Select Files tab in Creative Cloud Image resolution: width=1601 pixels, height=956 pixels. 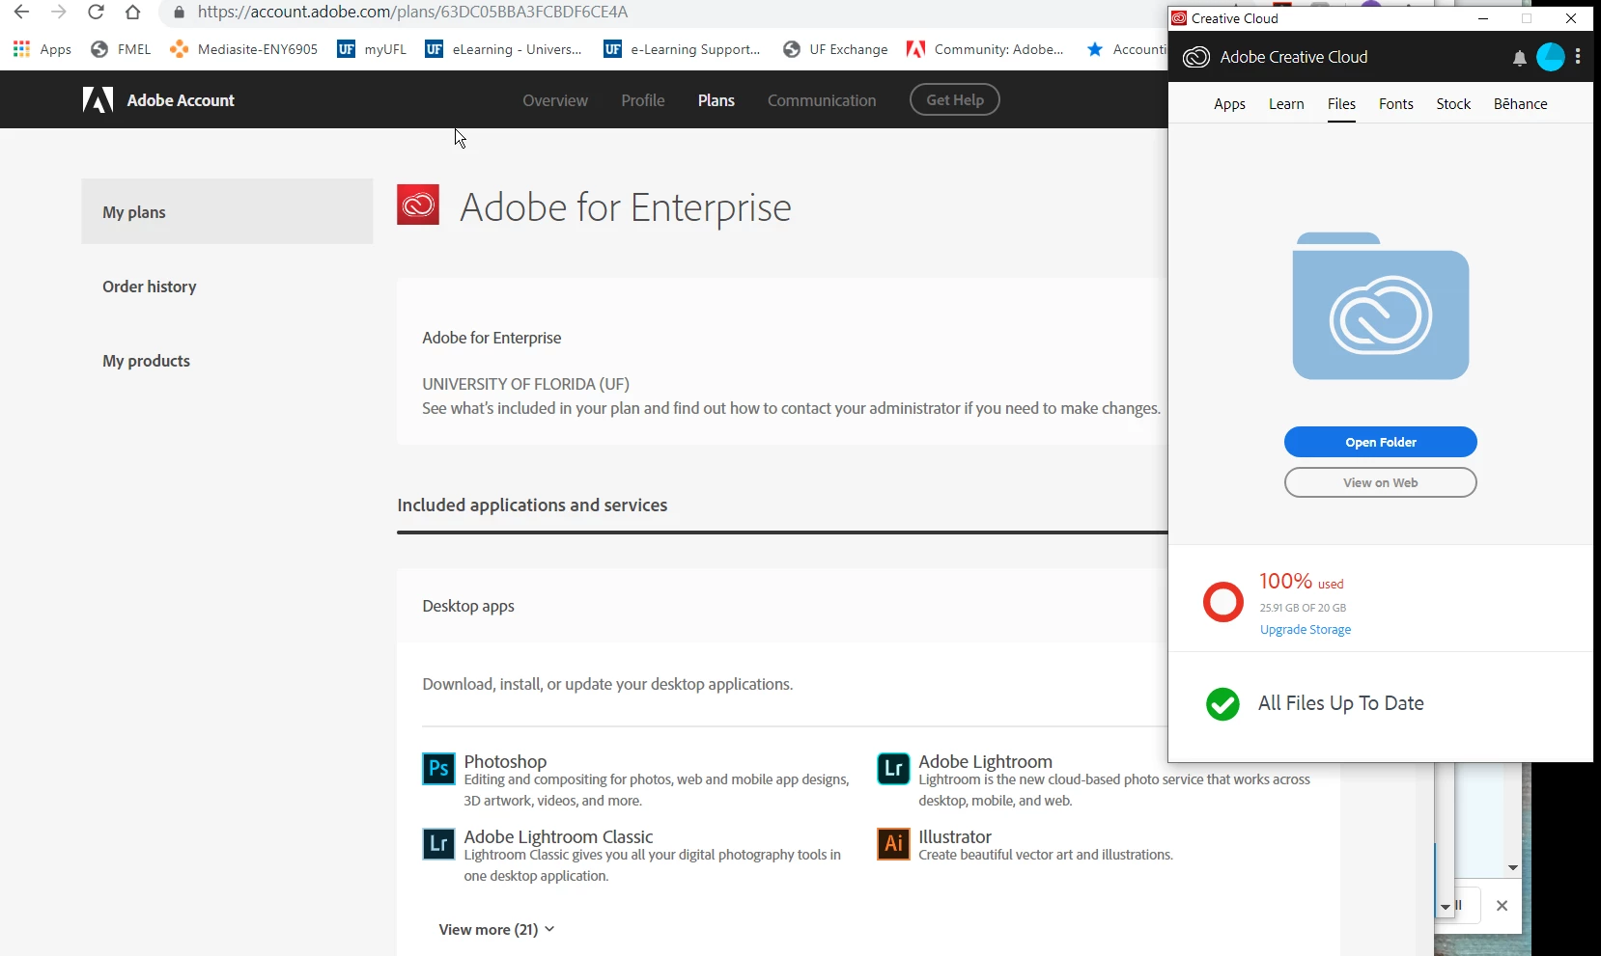point(1341,104)
